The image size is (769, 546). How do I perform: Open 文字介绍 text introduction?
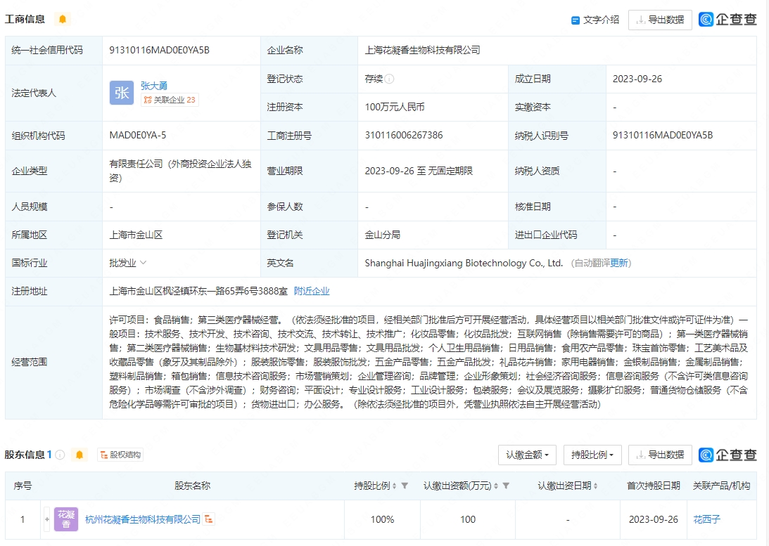pyautogui.click(x=595, y=20)
